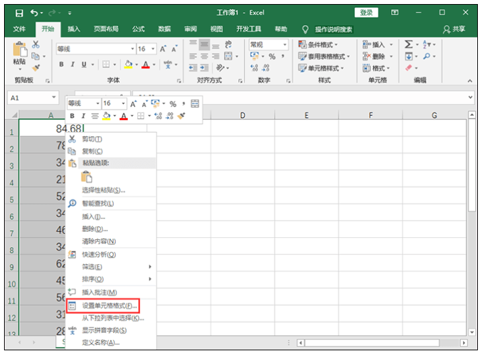Apply red font color in ribbon
Screen dimensions: 488x353
coord(145,64)
